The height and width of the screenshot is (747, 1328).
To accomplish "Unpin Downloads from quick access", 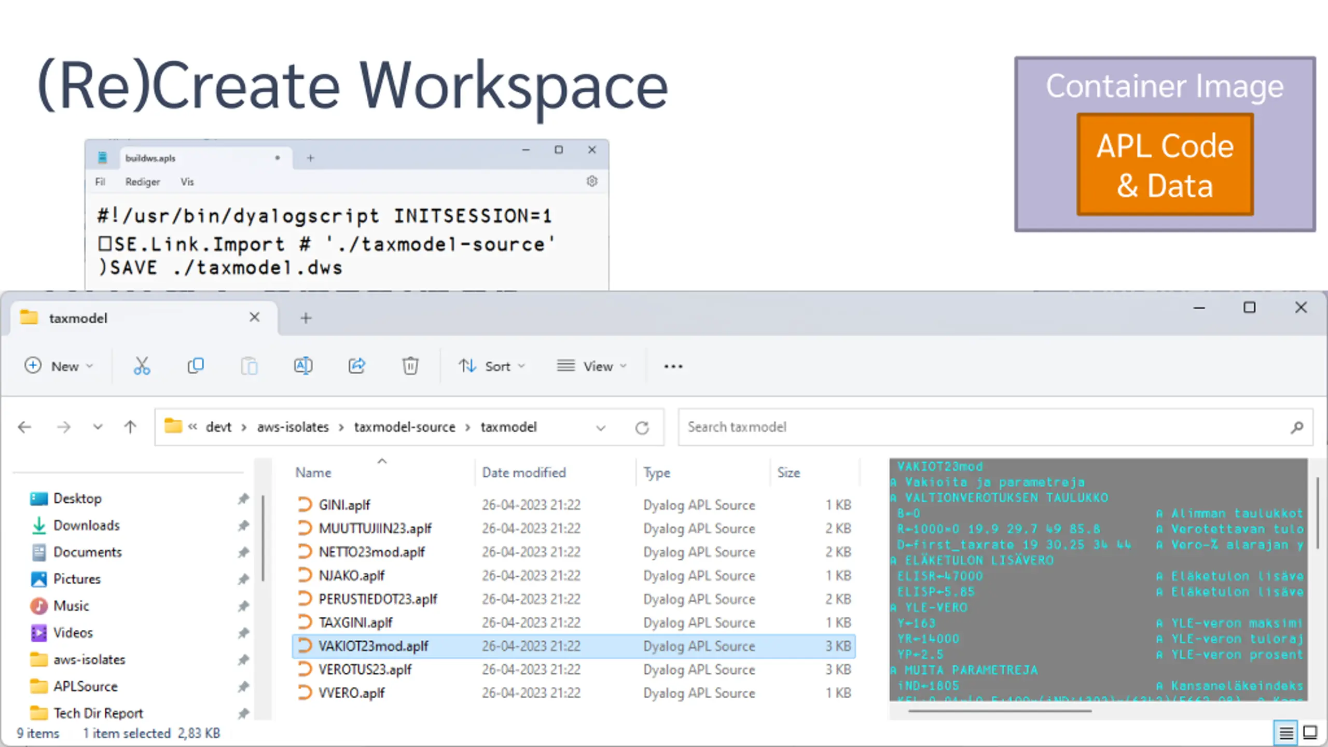I will pos(243,525).
